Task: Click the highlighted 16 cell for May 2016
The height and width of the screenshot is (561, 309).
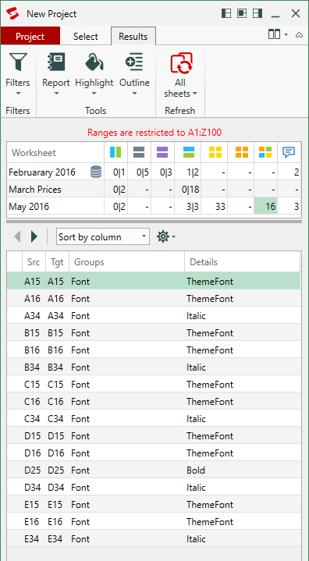Action: pyautogui.click(x=266, y=207)
